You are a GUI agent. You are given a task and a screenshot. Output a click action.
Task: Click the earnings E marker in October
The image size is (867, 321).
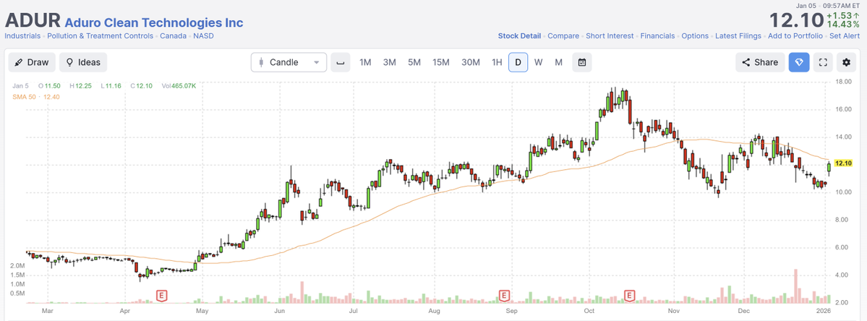[x=630, y=296]
